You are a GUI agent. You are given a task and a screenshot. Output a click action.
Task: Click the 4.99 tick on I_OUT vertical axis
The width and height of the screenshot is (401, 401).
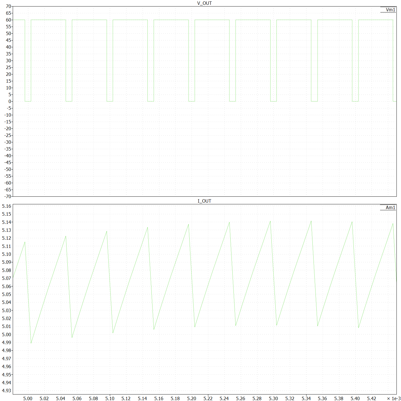pos(7,342)
